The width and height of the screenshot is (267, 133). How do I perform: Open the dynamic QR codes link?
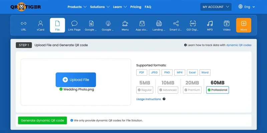(239, 45)
